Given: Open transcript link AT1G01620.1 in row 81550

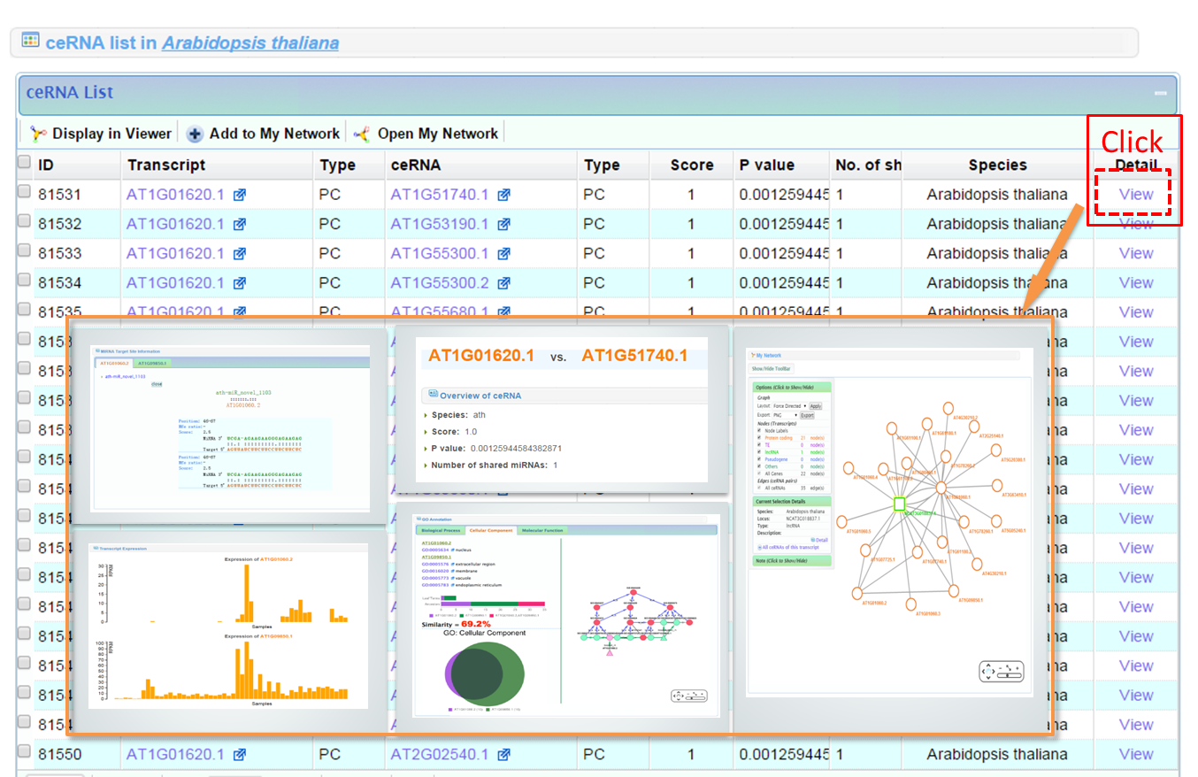Looking at the screenshot, I should (175, 755).
